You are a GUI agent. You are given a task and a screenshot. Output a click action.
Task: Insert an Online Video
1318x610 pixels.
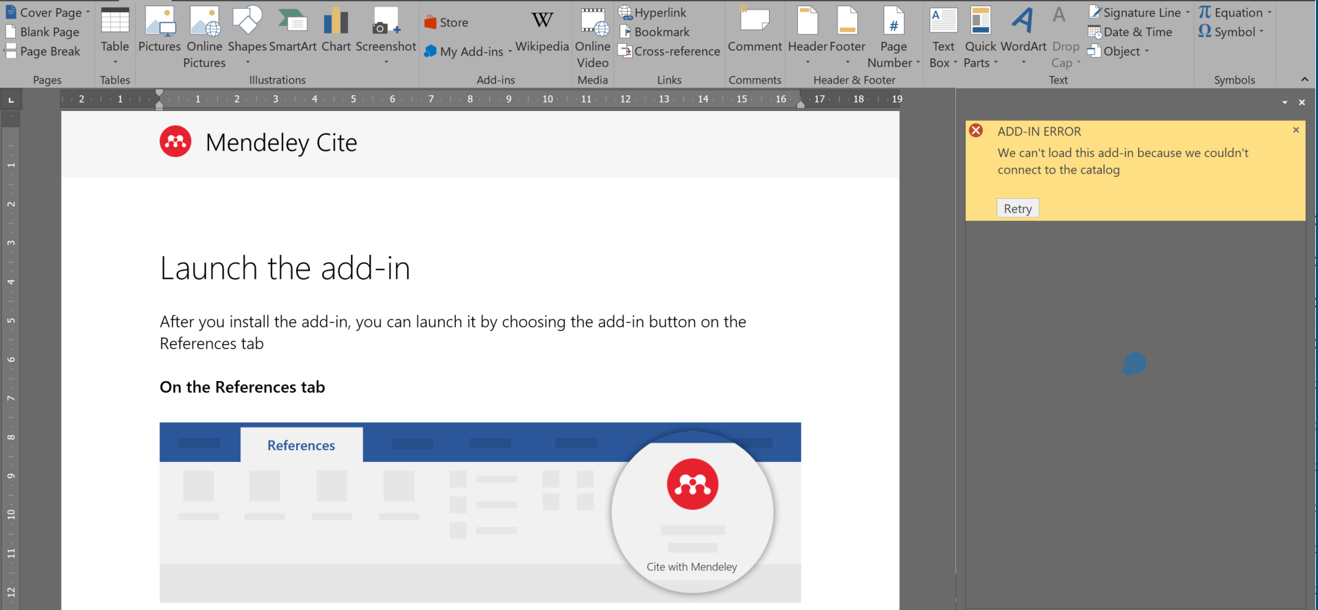[592, 37]
